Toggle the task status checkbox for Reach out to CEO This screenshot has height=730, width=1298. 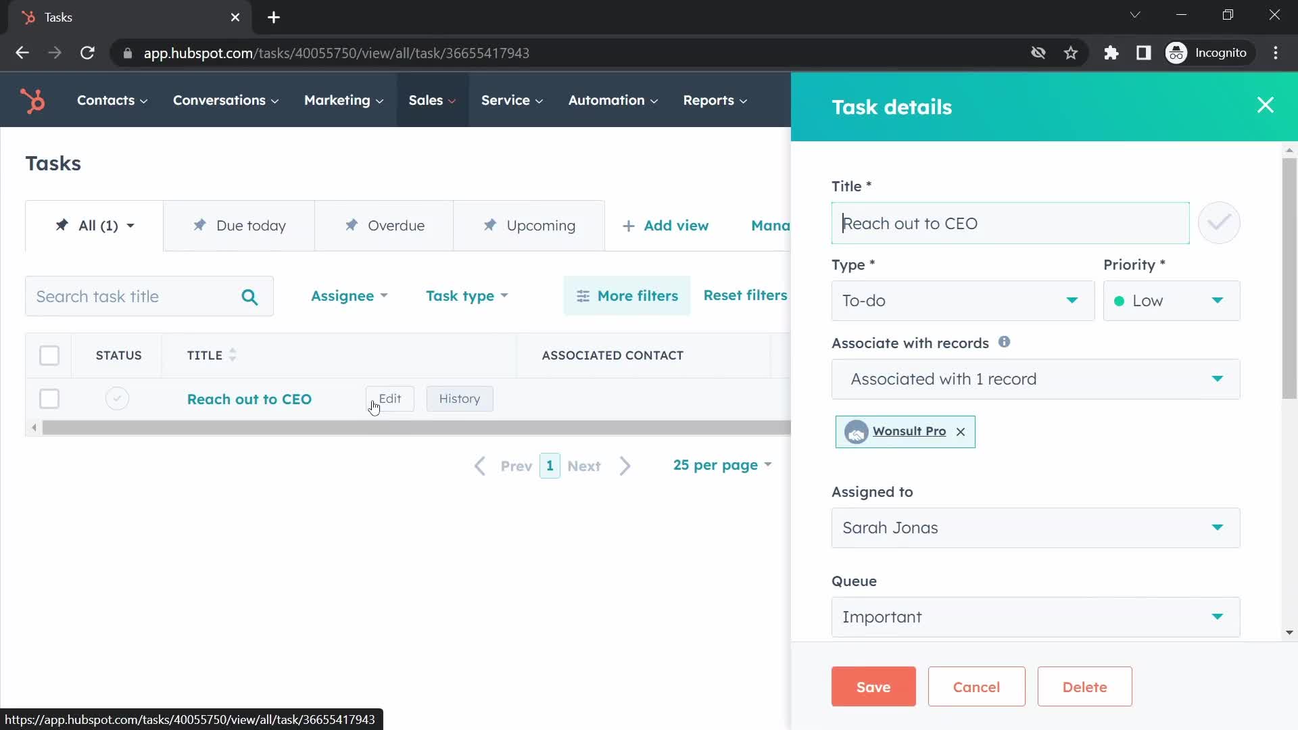click(x=117, y=398)
